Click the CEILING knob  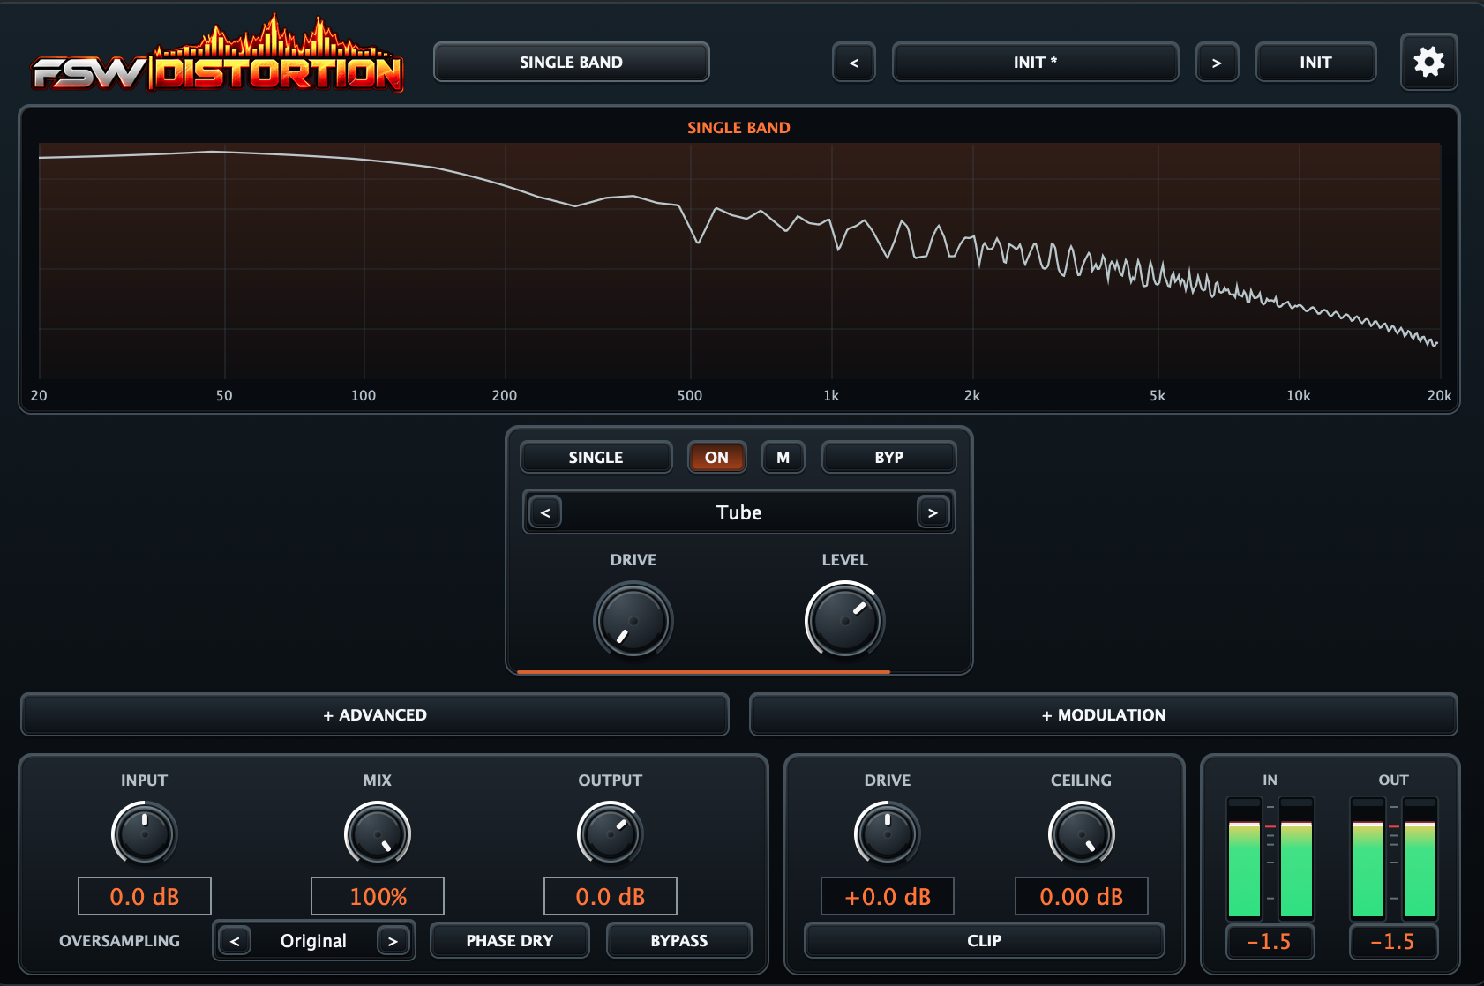[1082, 833]
